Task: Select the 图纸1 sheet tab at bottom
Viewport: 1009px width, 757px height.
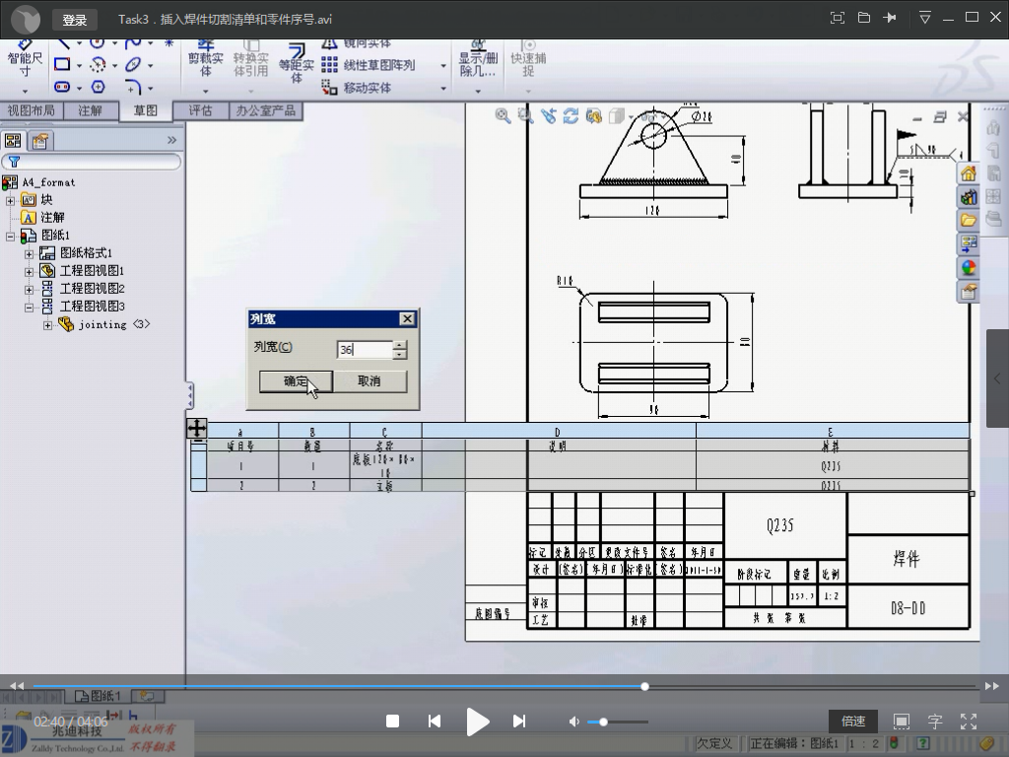Action: click(99, 696)
